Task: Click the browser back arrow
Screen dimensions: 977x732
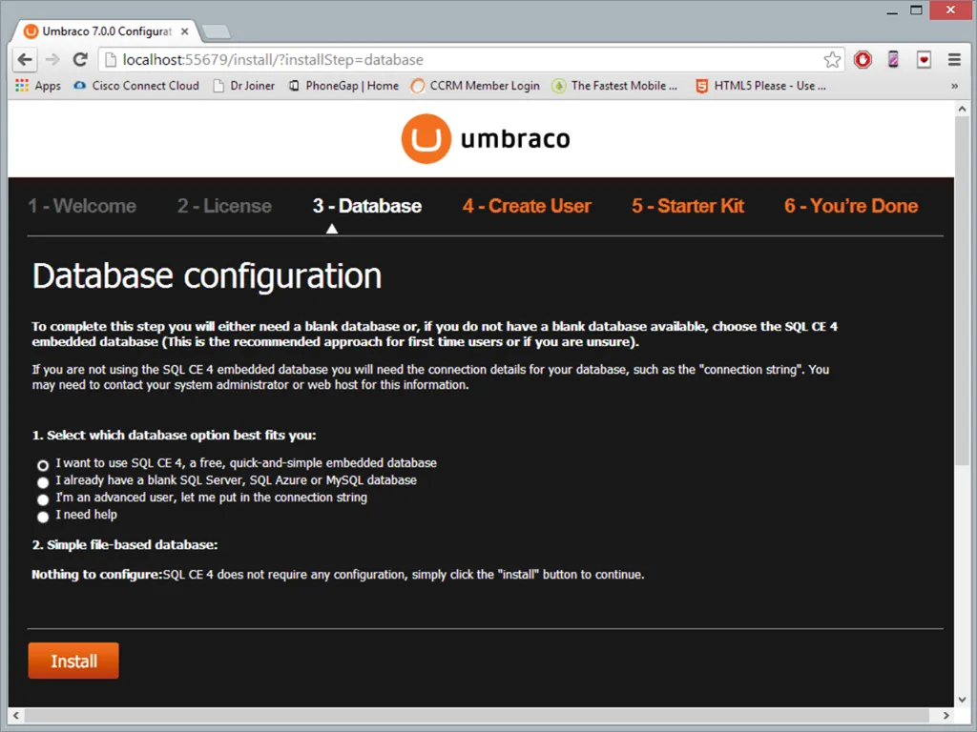Action: (25, 59)
